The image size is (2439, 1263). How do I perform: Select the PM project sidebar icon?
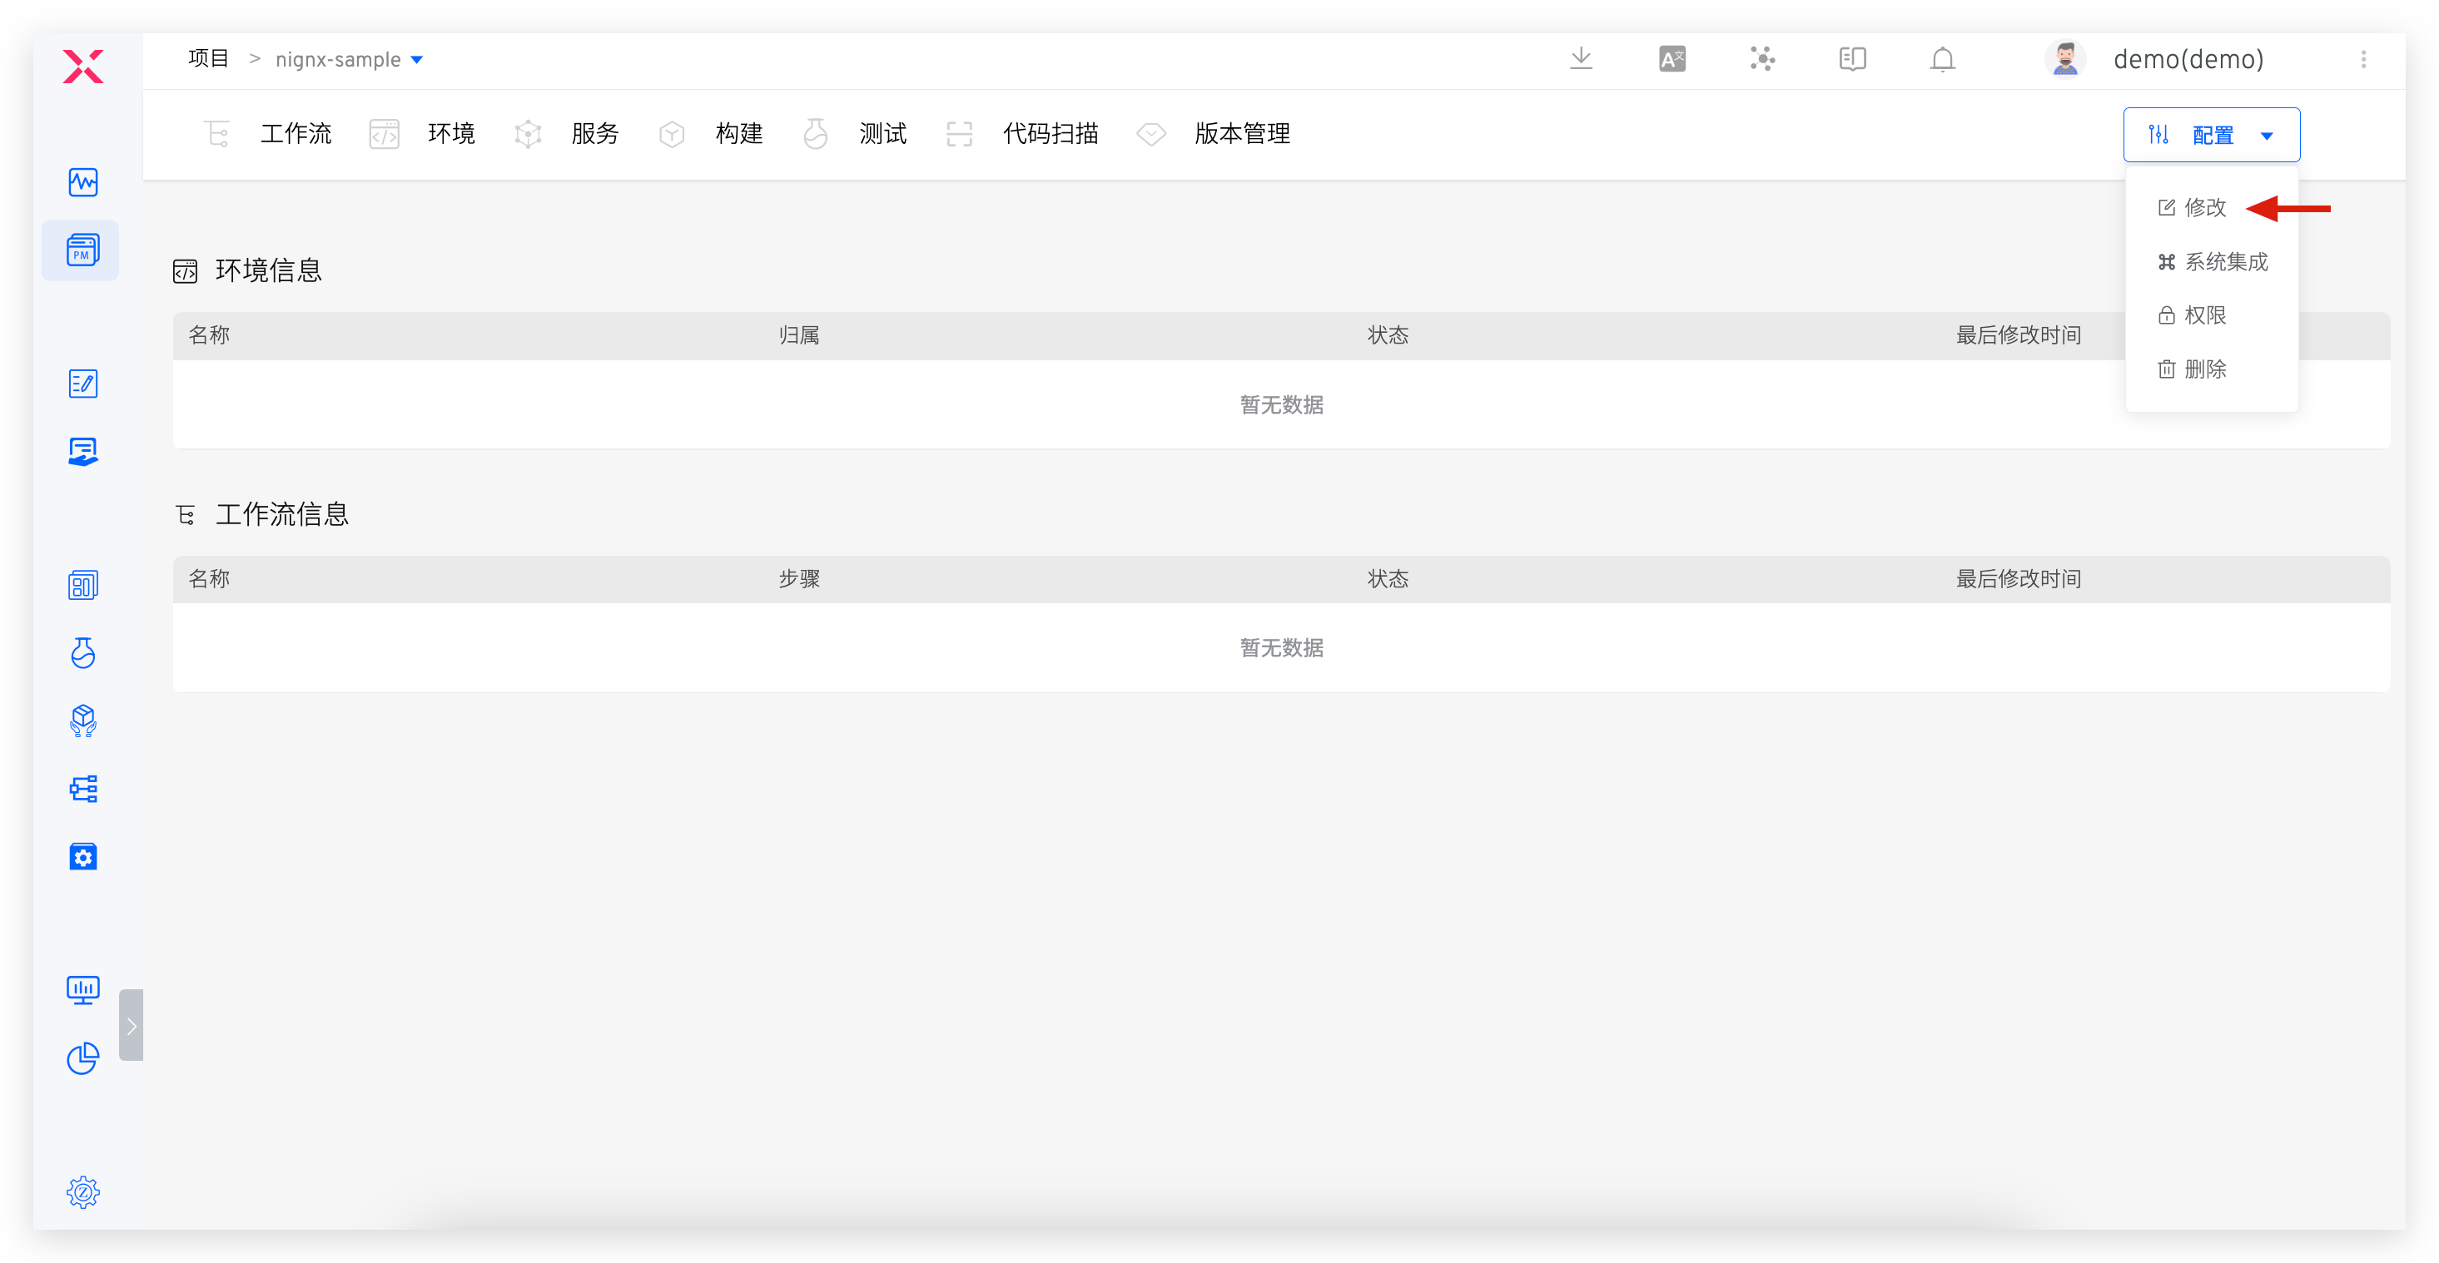point(82,250)
